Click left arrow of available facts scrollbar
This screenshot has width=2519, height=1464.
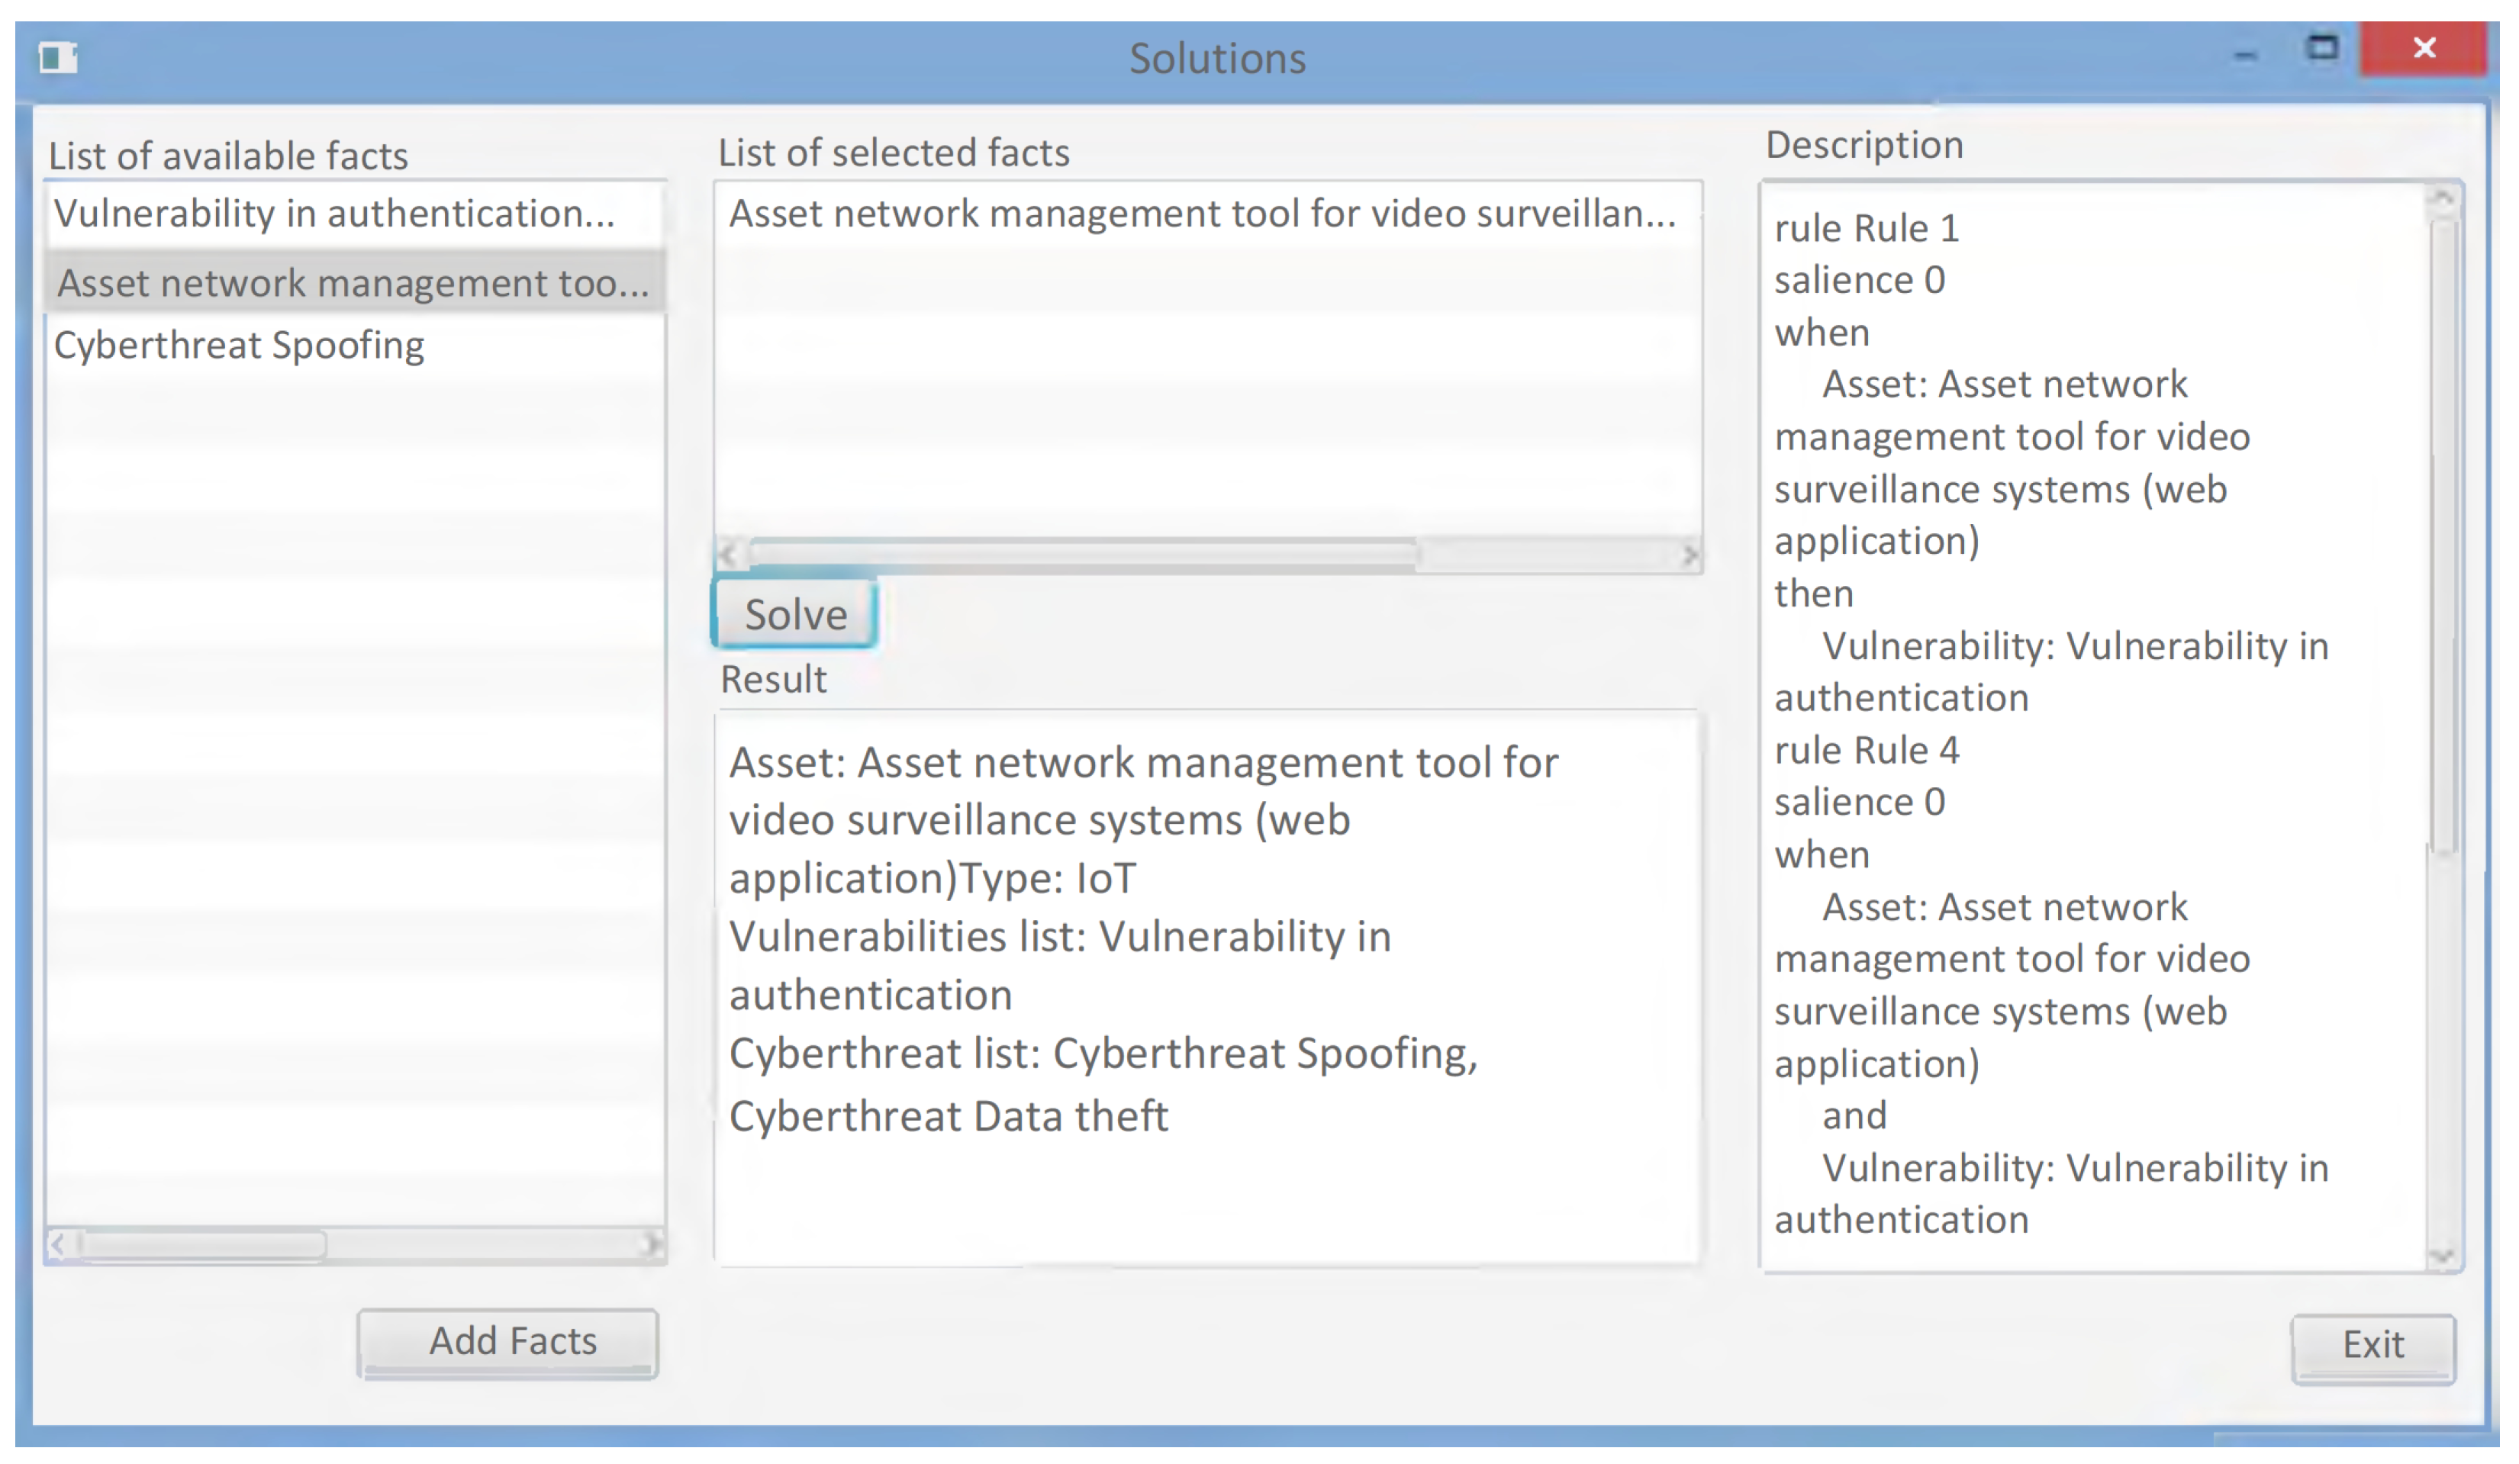pyautogui.click(x=58, y=1244)
